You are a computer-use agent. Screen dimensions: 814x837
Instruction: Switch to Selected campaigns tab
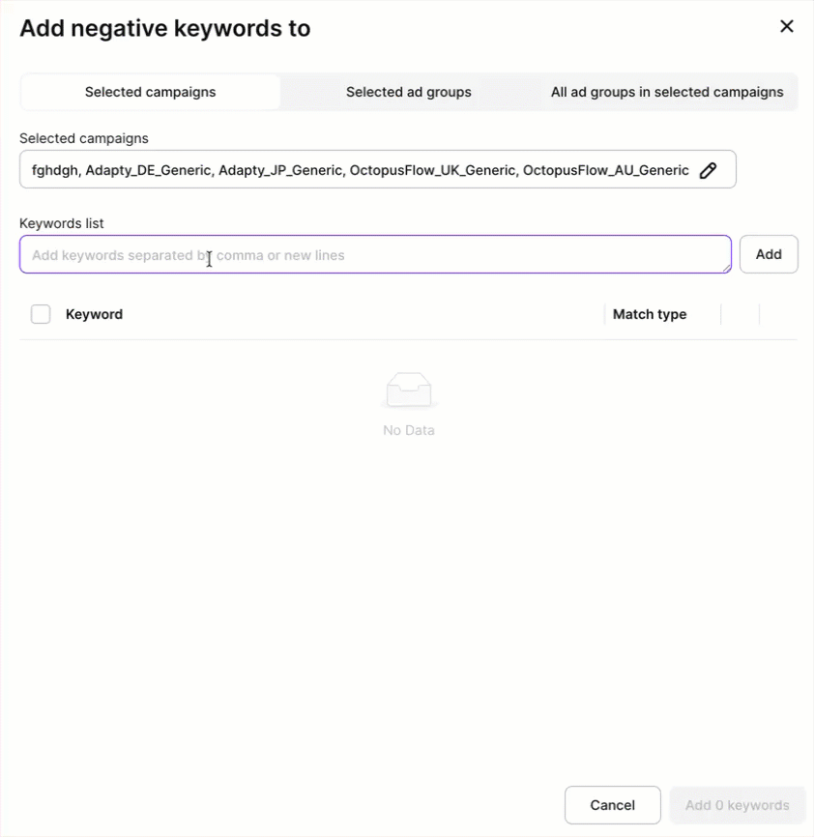tap(151, 93)
